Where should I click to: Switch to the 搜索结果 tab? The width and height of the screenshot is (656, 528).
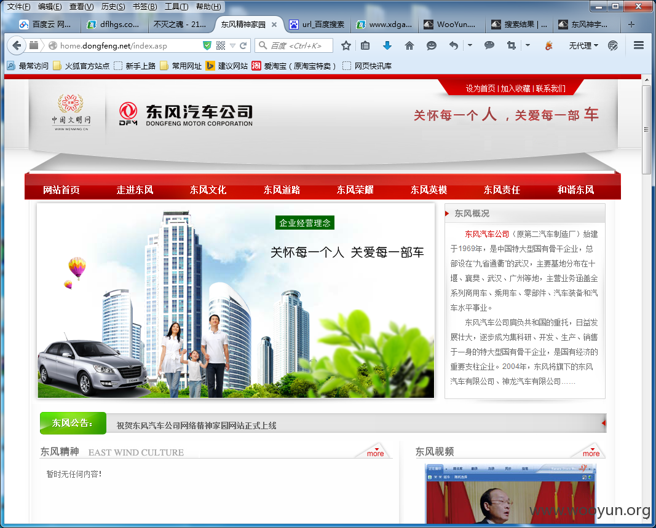[520, 25]
